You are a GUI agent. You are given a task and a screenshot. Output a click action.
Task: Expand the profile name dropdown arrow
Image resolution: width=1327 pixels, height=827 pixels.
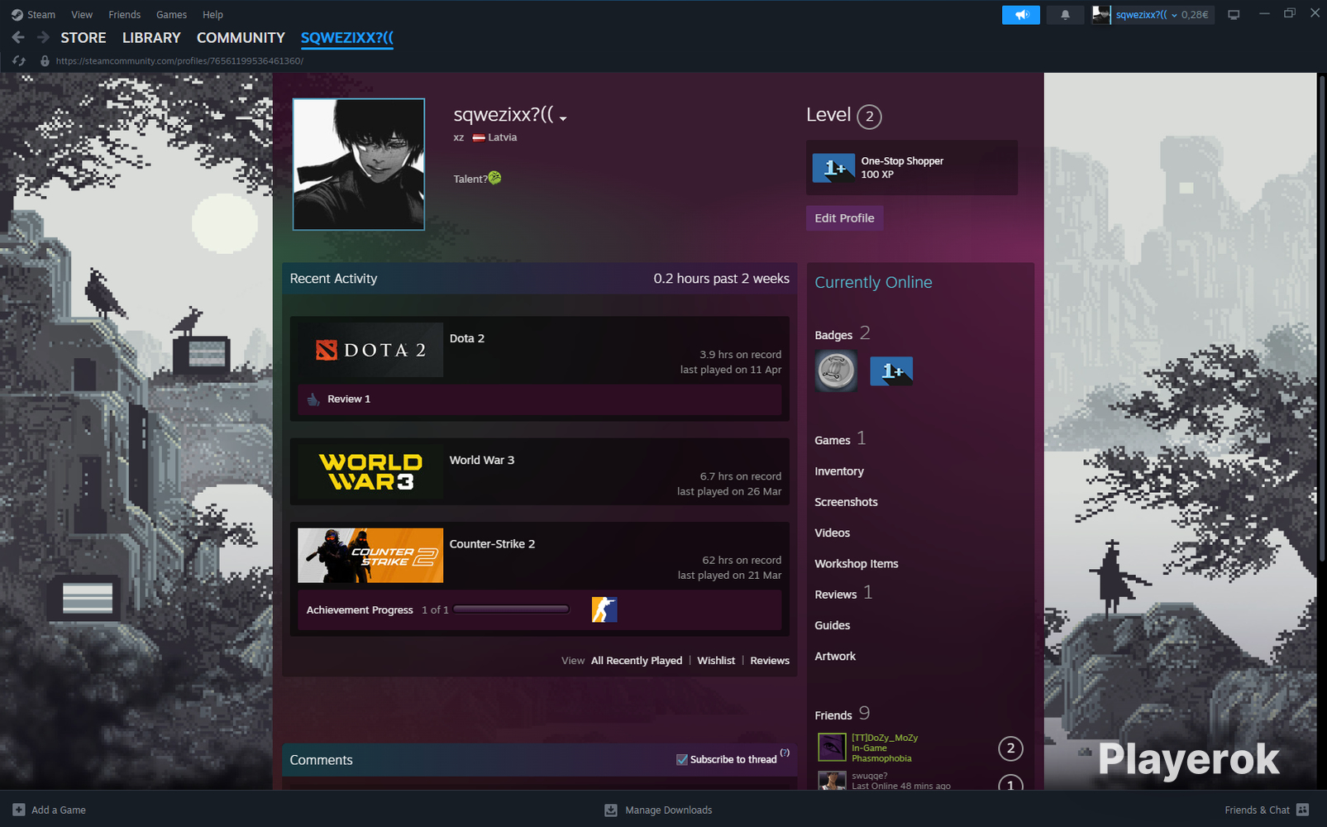click(563, 119)
